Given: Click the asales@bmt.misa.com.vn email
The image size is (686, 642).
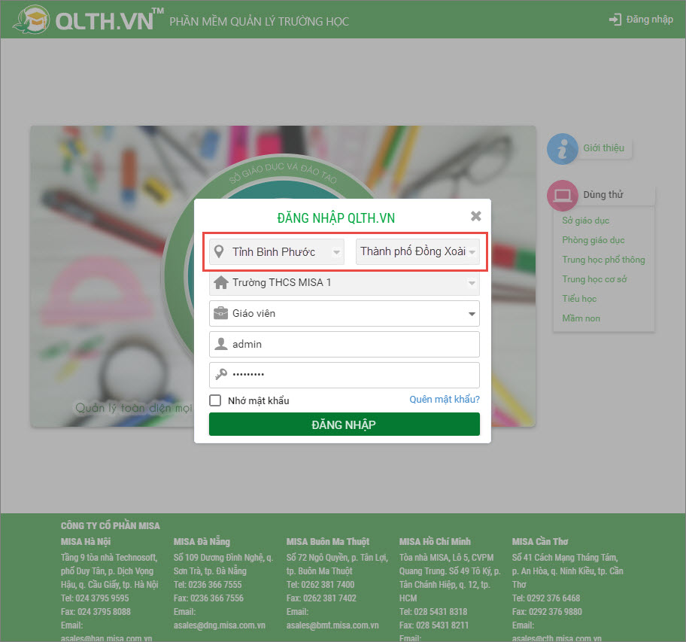Looking at the screenshot, I should pyautogui.click(x=332, y=625).
